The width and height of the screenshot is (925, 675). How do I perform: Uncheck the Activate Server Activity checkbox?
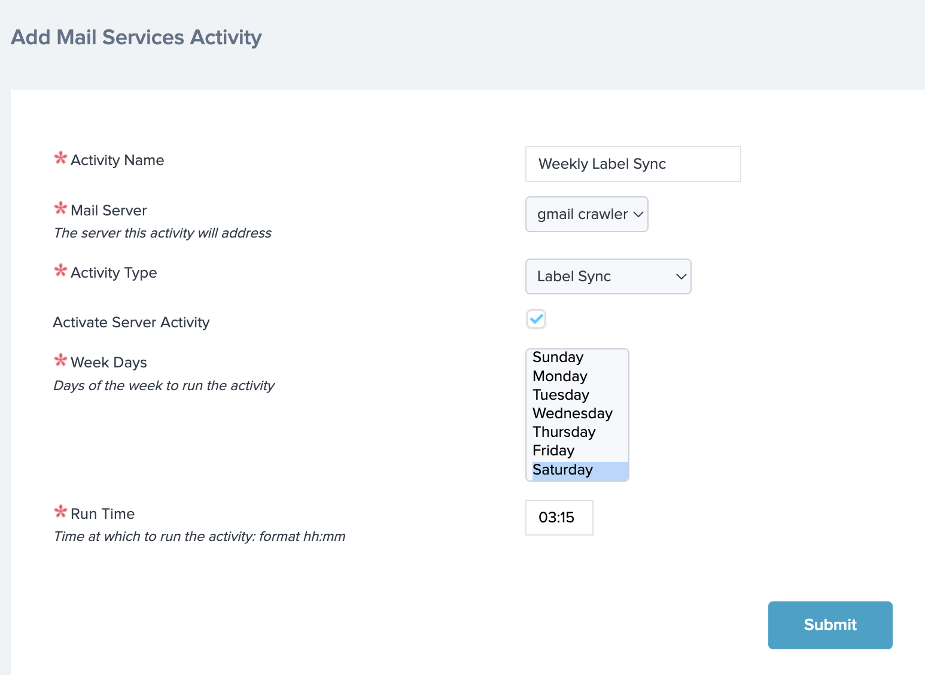click(x=536, y=319)
